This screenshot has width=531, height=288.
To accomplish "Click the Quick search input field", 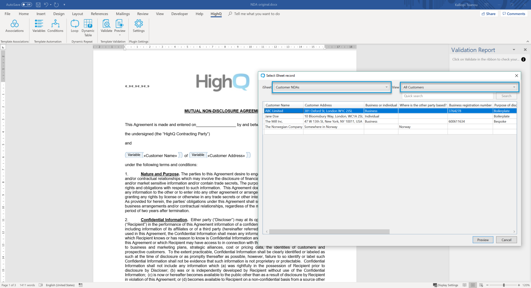I will pyautogui.click(x=447, y=96).
